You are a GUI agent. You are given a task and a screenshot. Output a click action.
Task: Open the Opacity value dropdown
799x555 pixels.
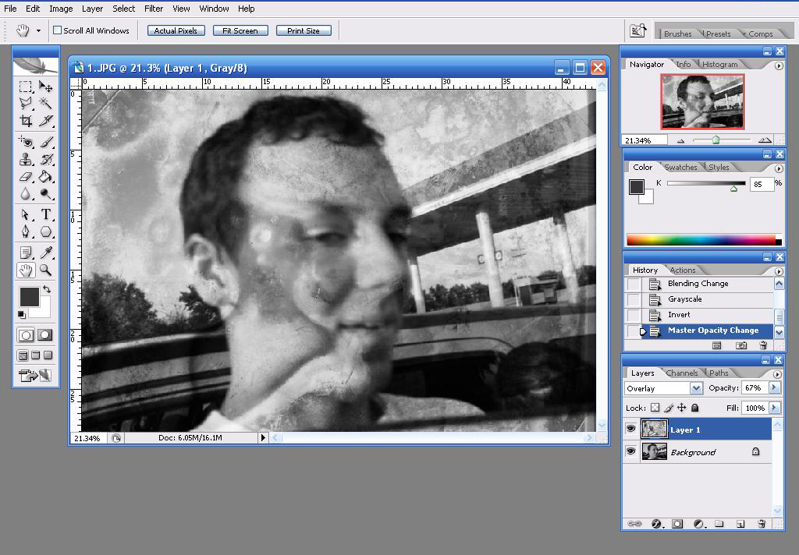[x=774, y=388]
